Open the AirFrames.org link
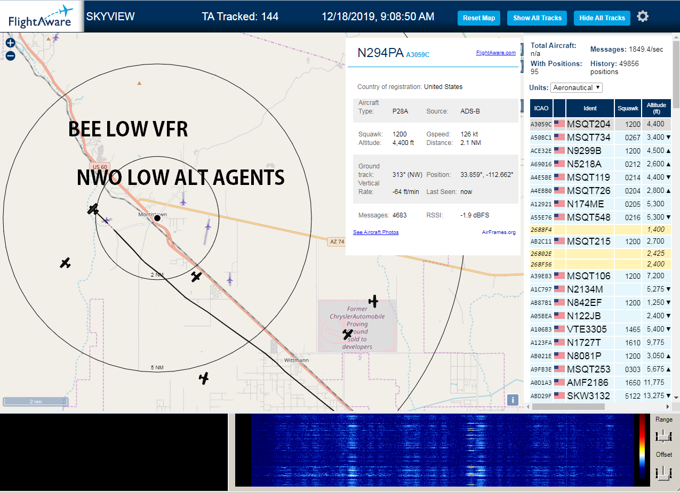680x493 pixels. pos(499,232)
